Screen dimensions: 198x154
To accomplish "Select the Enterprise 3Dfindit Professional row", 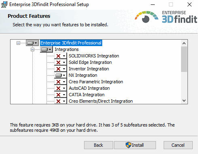I will pyautogui.click(x=71, y=43).
